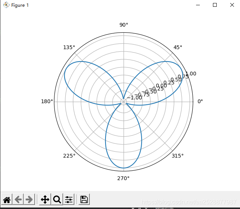Click the −1.00 radial tick label

(x=134, y=98)
